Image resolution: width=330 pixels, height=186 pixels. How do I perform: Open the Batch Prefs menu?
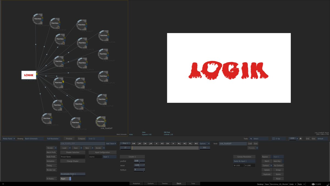click(x=51, y=152)
